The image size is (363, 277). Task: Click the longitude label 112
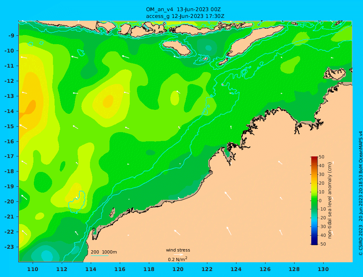click(x=62, y=269)
